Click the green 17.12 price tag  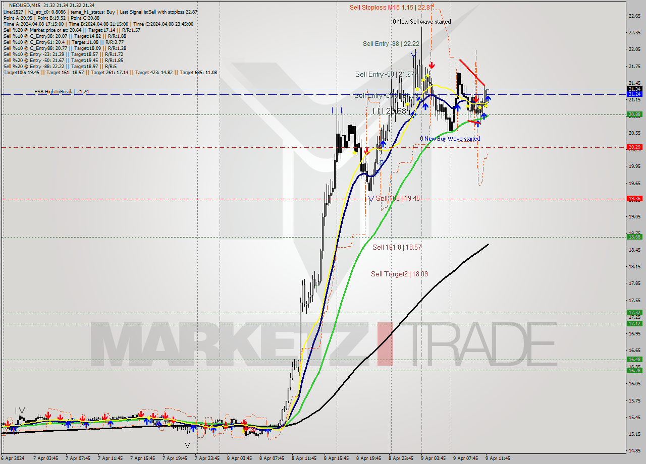tap(634, 323)
